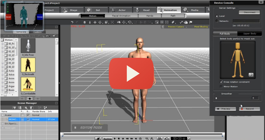Select the G_Backwalk motion thumbnail
The image size is (265, 140).
coord(28,65)
